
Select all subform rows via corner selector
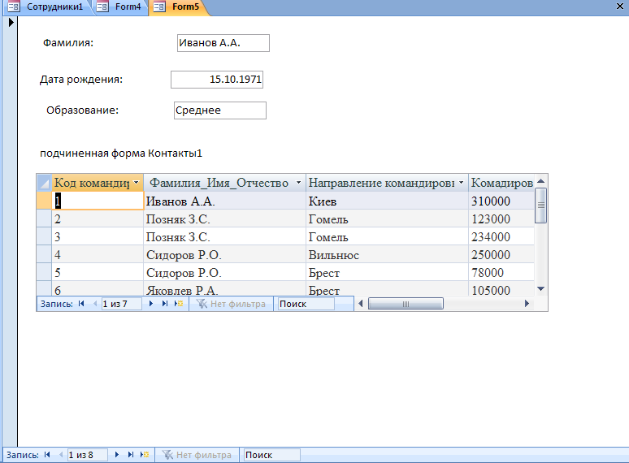click(44, 183)
